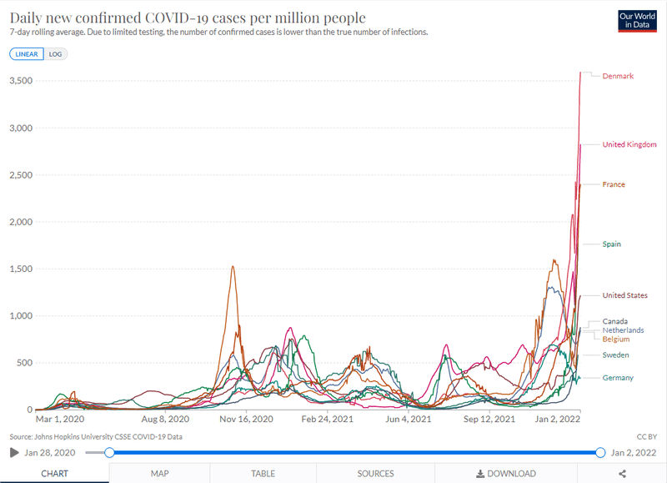Click the Our World in Data logo
667x483 pixels.
tap(638, 21)
